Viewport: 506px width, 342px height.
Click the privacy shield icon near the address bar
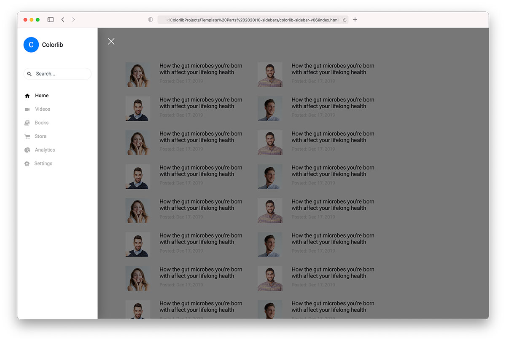click(150, 19)
